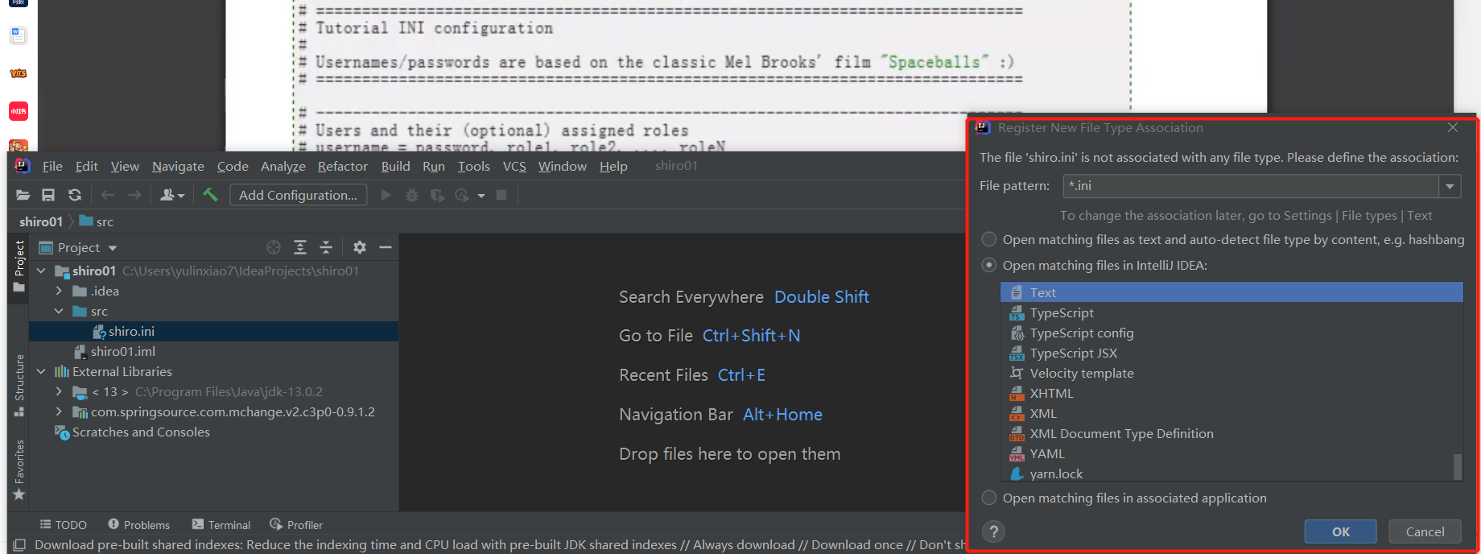Select shiro01.iml in the project tree

(x=123, y=351)
